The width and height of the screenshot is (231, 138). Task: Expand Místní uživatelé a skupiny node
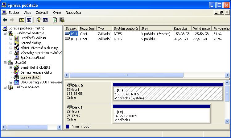tap(11, 48)
